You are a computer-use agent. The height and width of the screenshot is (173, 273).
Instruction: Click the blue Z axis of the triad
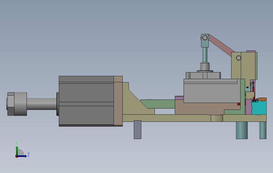(22, 156)
